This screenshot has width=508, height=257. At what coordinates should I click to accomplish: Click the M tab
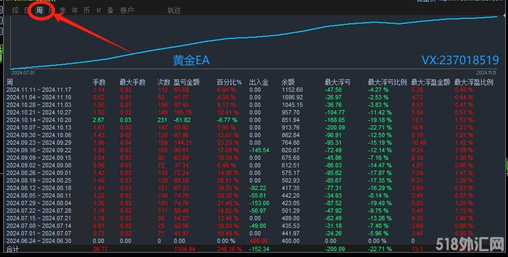[x=98, y=10]
